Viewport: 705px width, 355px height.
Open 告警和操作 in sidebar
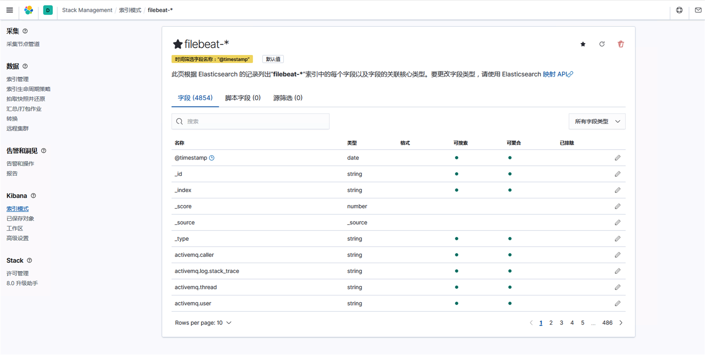pyautogui.click(x=20, y=164)
